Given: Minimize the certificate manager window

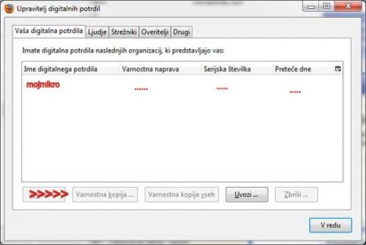Looking at the screenshot, I should tap(311, 6).
